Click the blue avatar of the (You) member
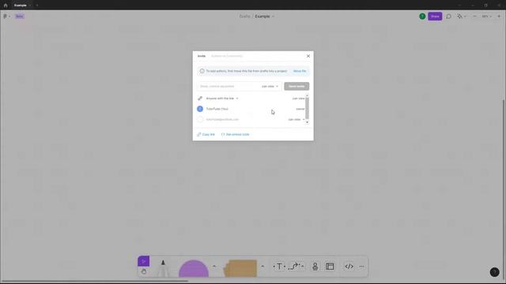This screenshot has width=506, height=284. pyautogui.click(x=200, y=109)
